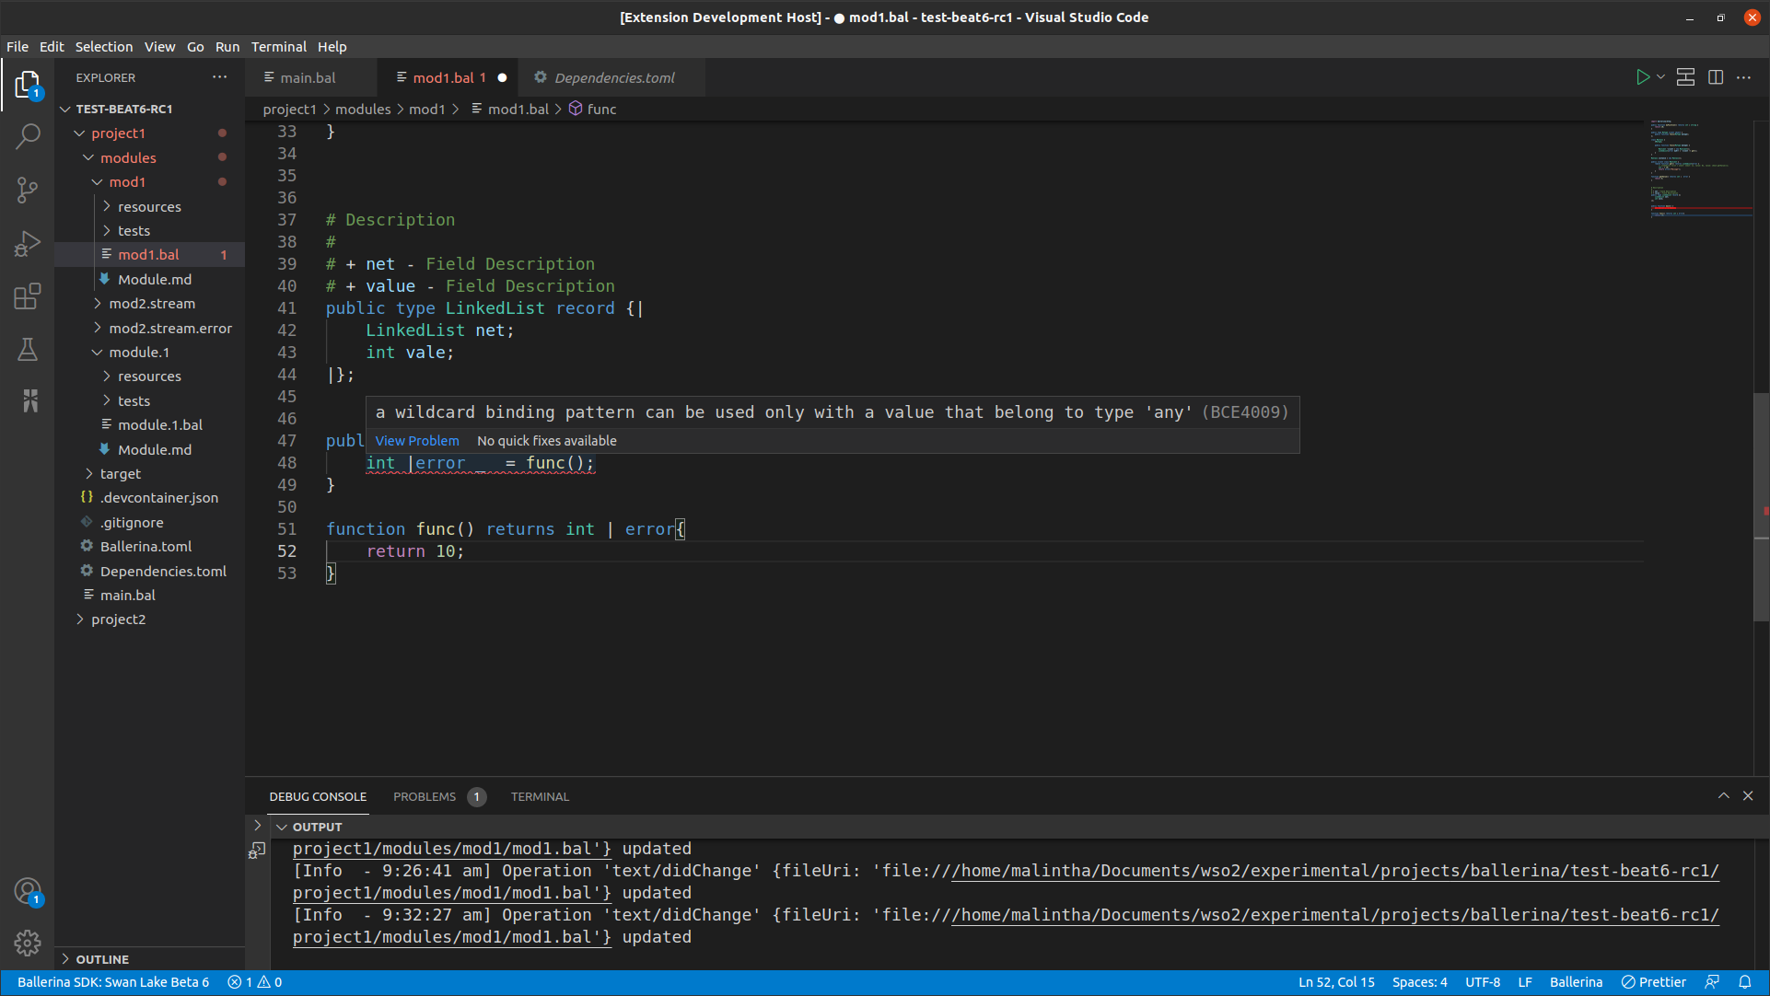Open Run and Debug view
This screenshot has height=996, width=1770.
tap(28, 243)
